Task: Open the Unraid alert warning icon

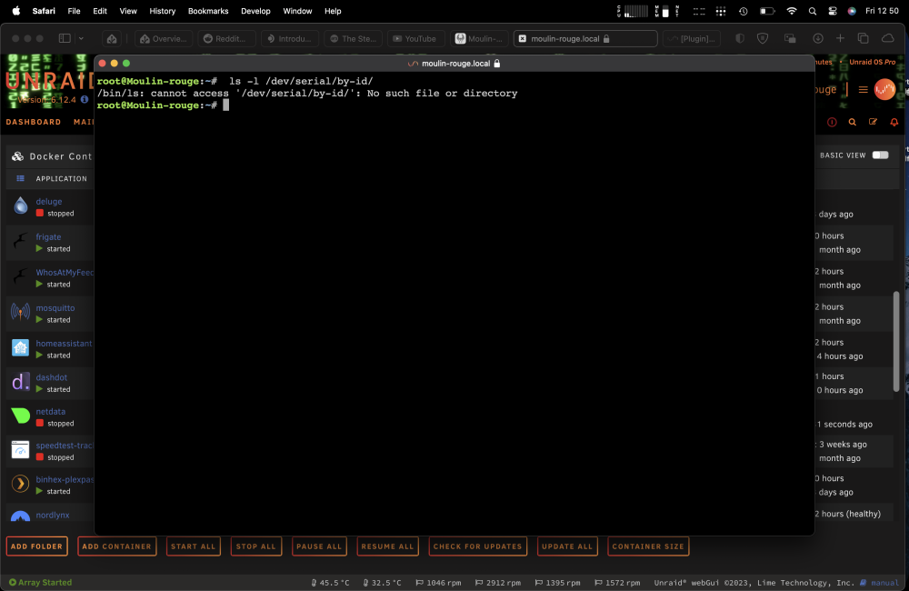Action: click(832, 122)
